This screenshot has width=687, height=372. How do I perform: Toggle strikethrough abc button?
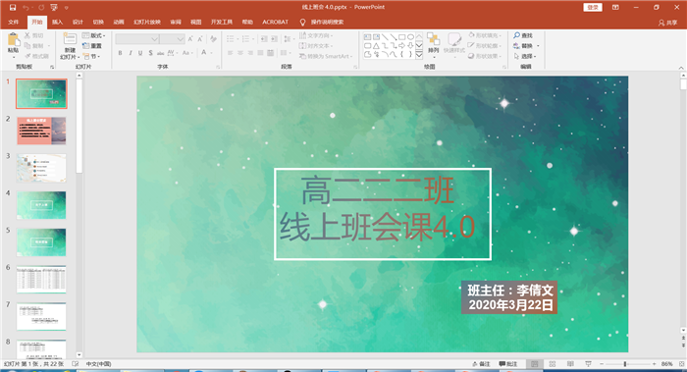[x=160, y=53]
